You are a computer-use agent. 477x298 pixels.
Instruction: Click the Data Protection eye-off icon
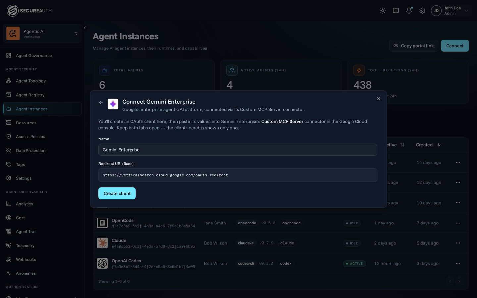click(x=9, y=150)
